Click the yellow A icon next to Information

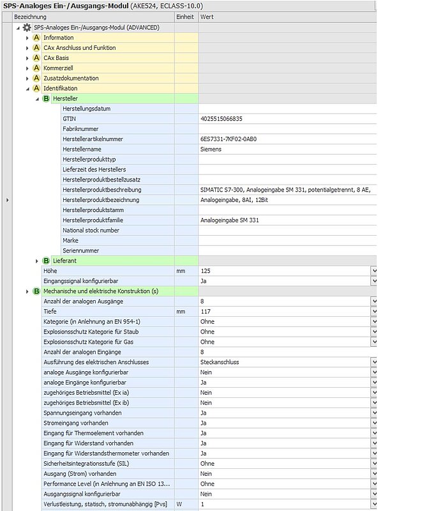click(x=36, y=38)
